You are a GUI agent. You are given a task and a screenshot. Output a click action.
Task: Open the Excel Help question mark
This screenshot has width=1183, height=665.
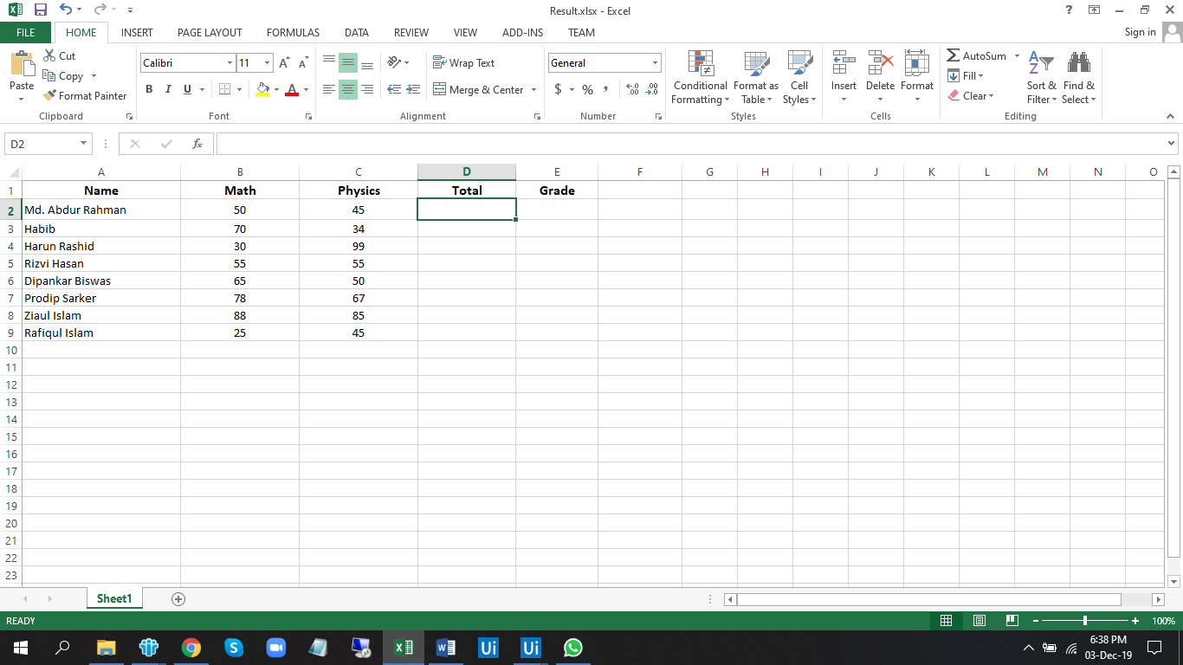(1070, 10)
